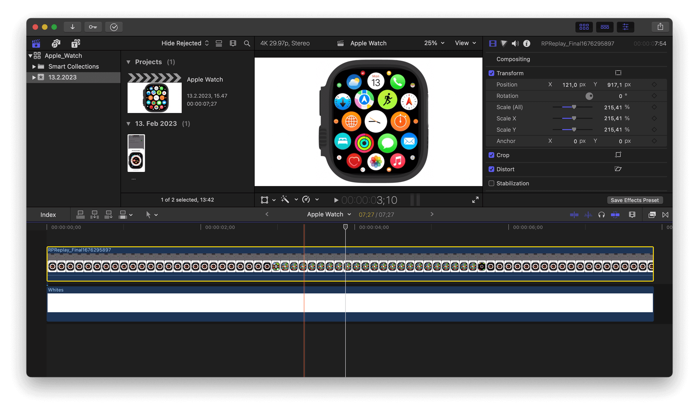The width and height of the screenshot is (699, 412).
Task: Switch to the Color inspector tab
Action: click(x=504, y=44)
